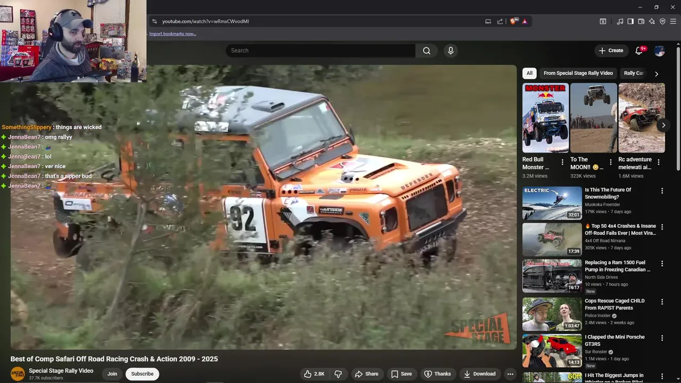The width and height of the screenshot is (681, 383).
Task: Open Import bookmarks now link
Action: (x=172, y=34)
